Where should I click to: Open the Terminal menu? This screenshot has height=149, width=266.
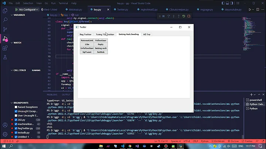pos(63,3)
